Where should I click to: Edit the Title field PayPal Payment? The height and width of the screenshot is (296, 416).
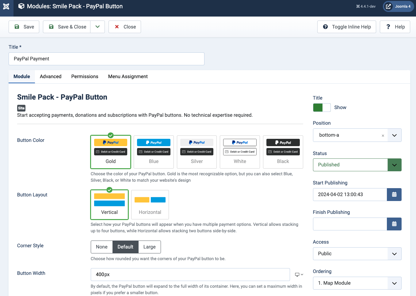(106, 59)
